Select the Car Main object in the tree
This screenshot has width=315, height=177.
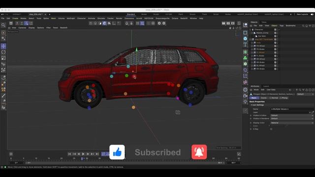pos(262,36)
